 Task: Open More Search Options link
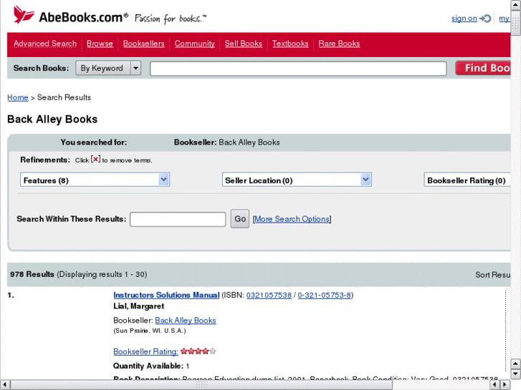click(x=292, y=219)
